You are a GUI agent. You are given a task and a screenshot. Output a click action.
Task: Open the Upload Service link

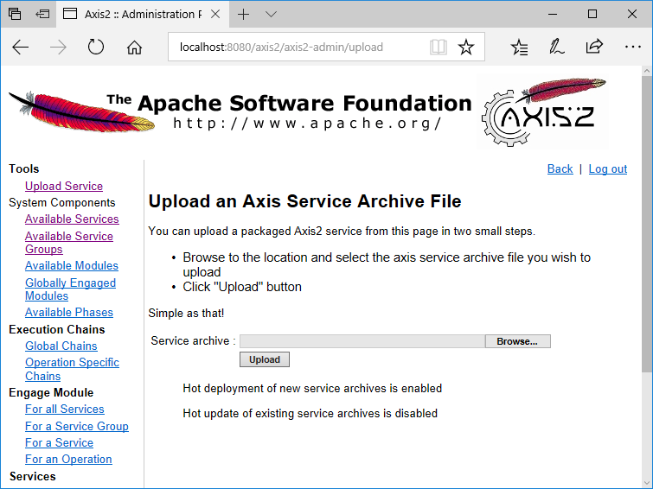[x=64, y=186]
